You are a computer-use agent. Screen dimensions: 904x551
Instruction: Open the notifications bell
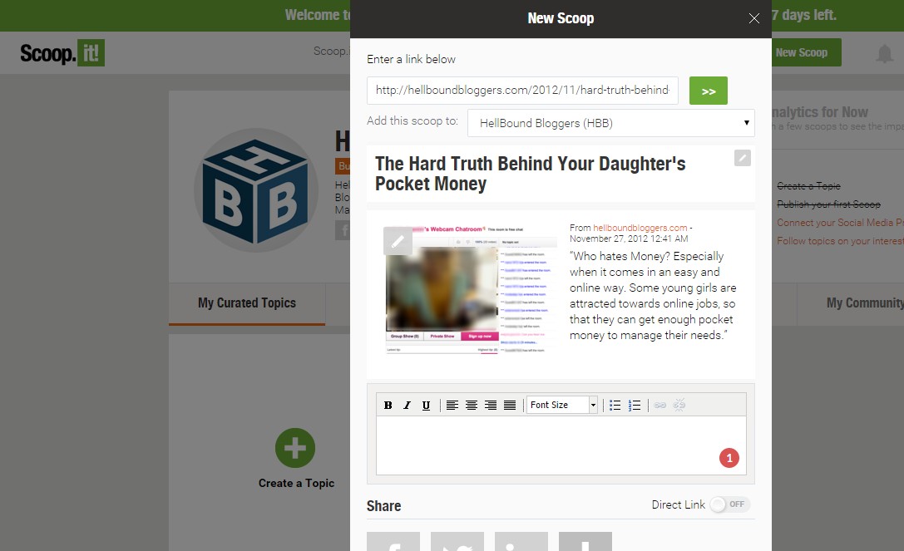884,53
